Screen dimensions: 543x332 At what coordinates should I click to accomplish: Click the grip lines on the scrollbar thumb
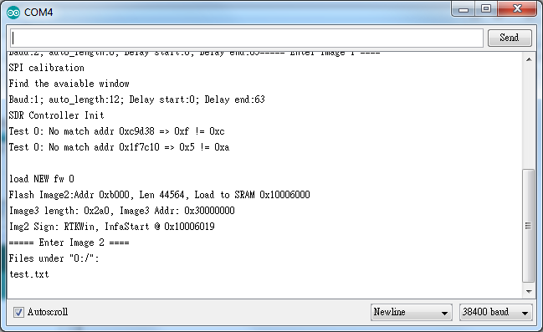coord(528,226)
